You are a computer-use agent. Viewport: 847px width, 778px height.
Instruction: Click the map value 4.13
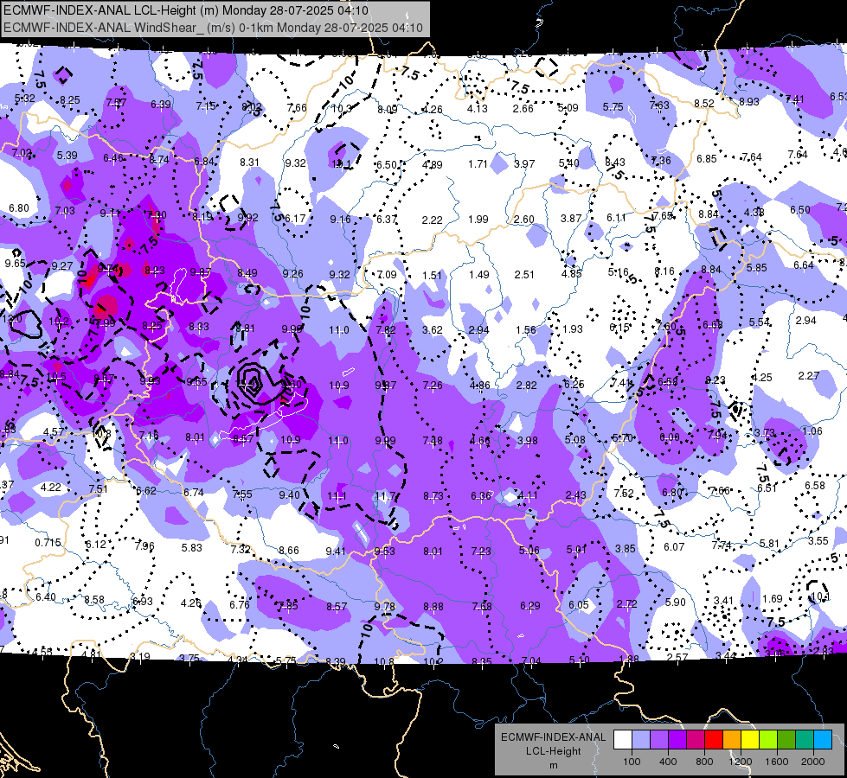coord(477,109)
